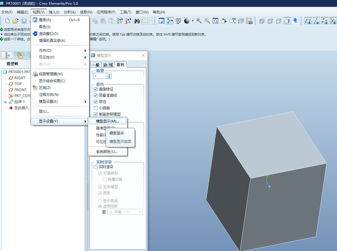Close the 模型显示 dialog
This screenshot has width=337, height=251.
143,55
